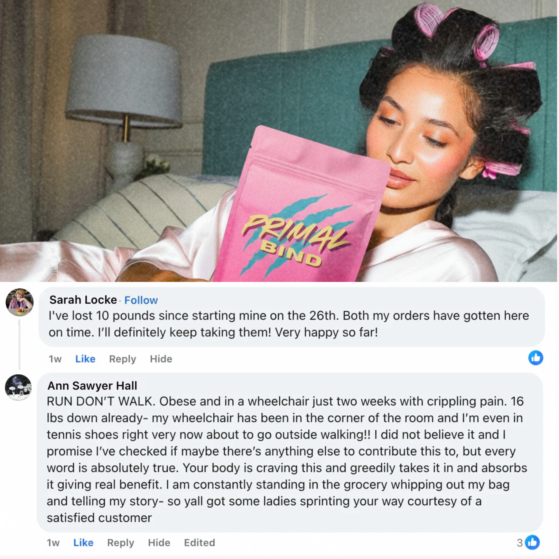This screenshot has height=559, width=559.
Task: Open Ann Sawyer Hall's name link
Action: (x=92, y=386)
